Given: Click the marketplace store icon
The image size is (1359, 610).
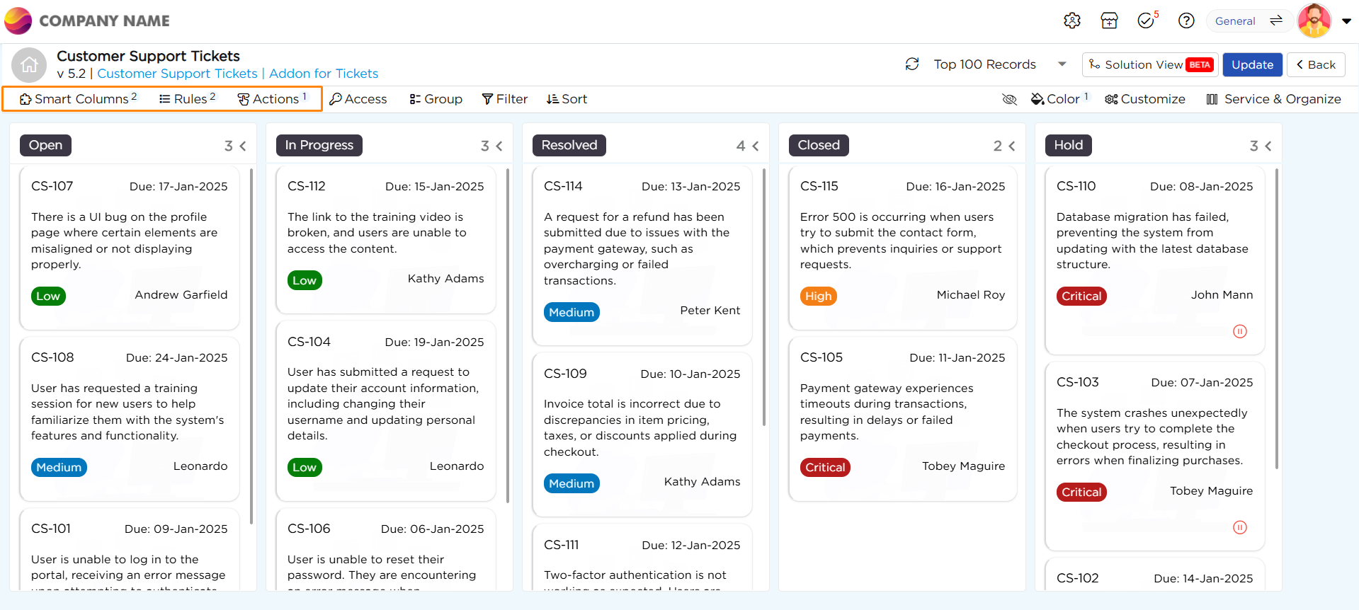Looking at the screenshot, I should [1109, 21].
